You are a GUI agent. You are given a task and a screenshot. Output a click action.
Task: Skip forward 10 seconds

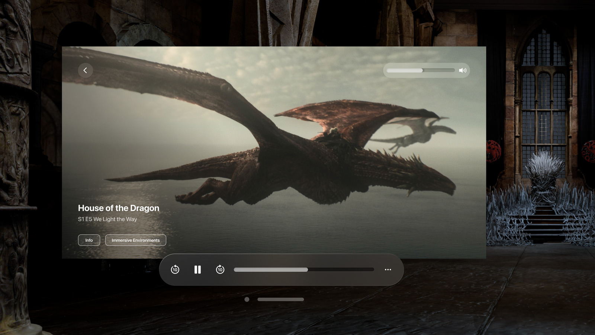pos(220,269)
